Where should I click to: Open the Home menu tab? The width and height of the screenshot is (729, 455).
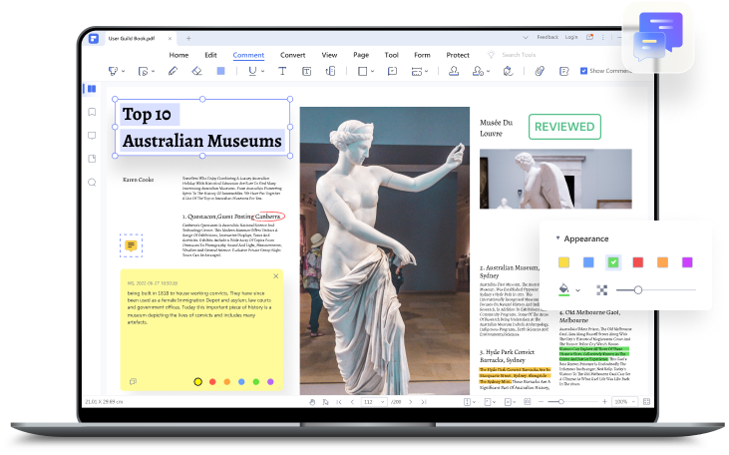tap(179, 55)
